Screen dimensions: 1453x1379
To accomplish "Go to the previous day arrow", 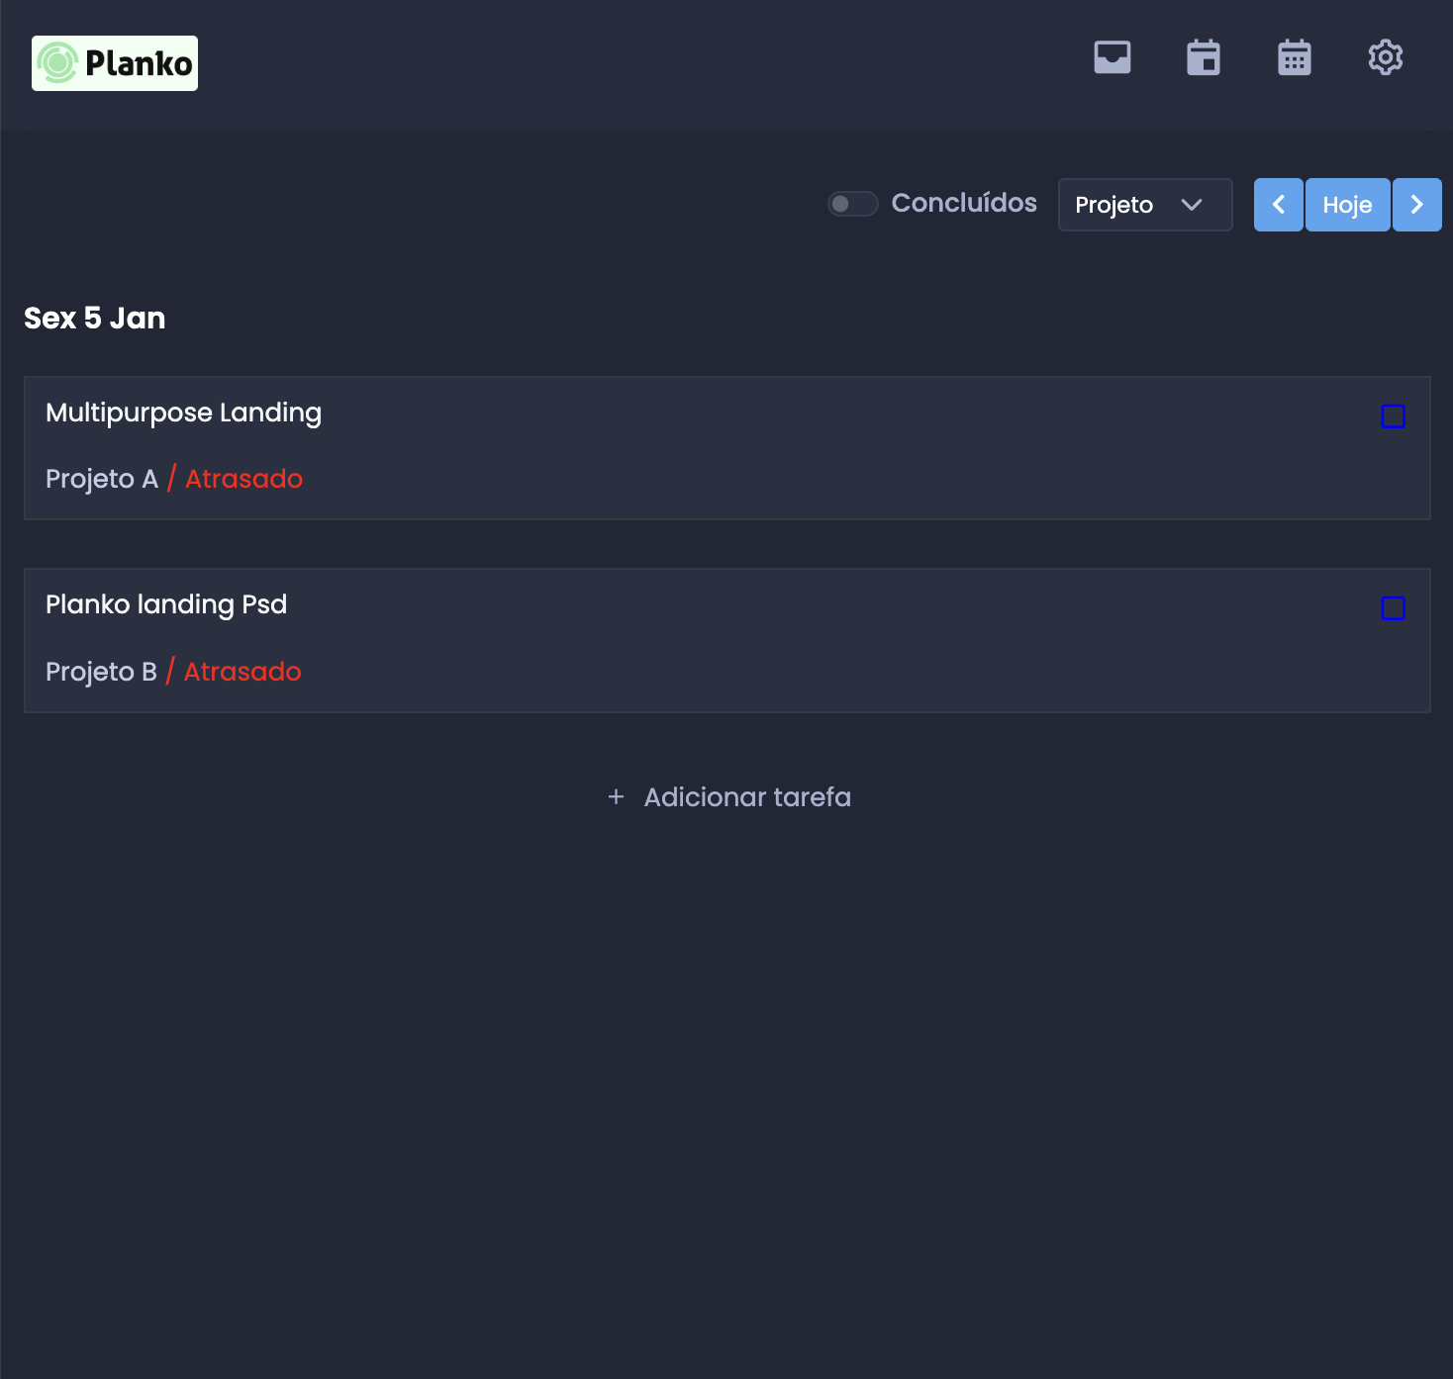I will pos(1278,205).
